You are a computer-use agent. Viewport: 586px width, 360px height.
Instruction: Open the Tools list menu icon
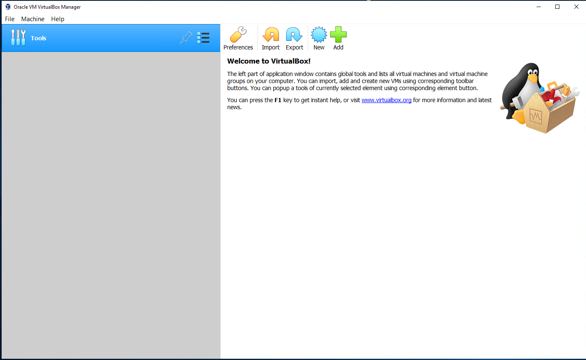click(203, 38)
